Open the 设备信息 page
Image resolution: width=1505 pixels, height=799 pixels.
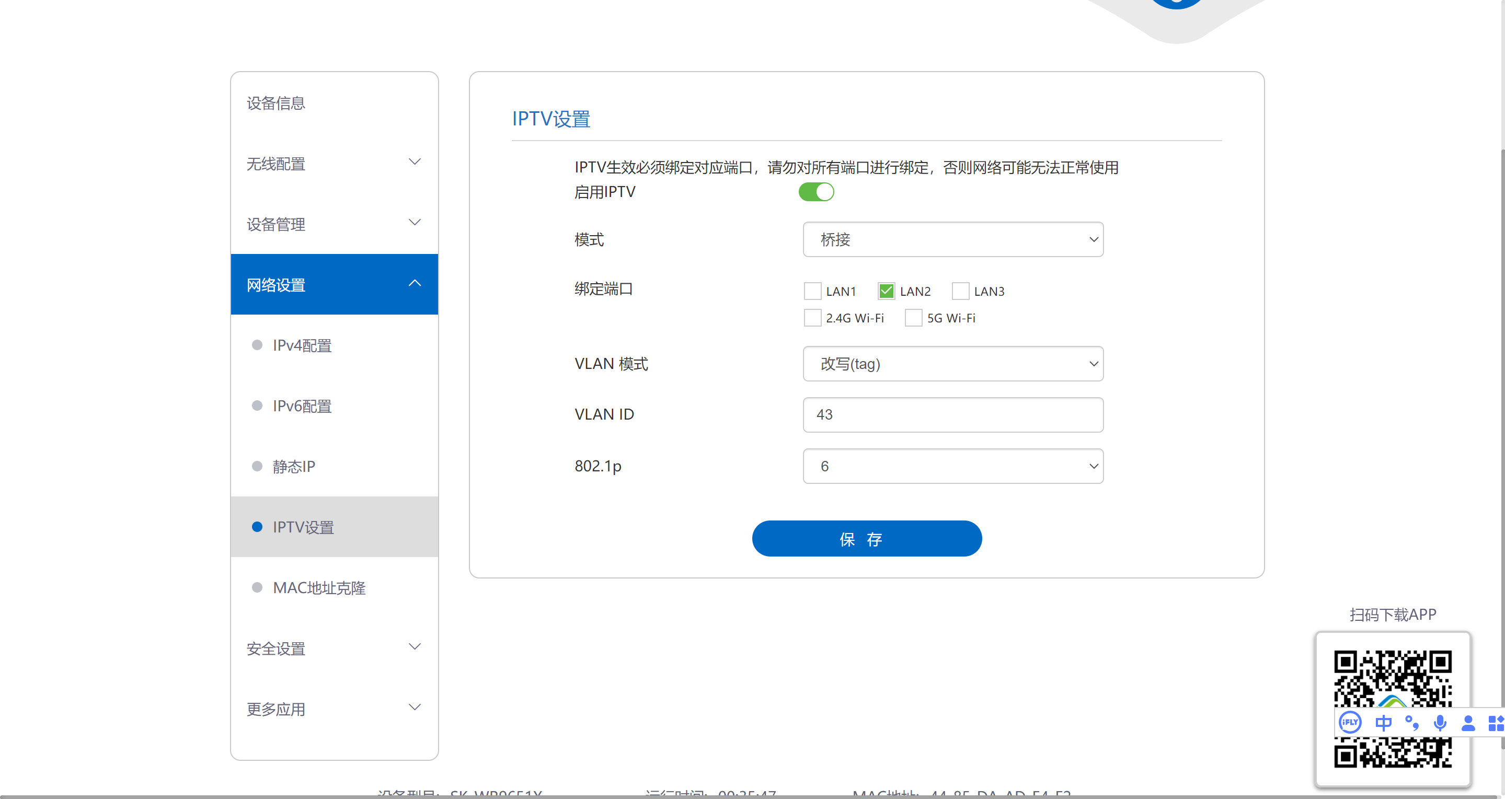click(x=334, y=103)
